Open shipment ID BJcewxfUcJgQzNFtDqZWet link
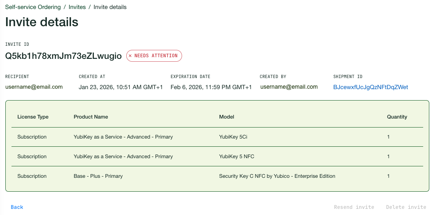The width and height of the screenshot is (433, 215). [x=371, y=87]
